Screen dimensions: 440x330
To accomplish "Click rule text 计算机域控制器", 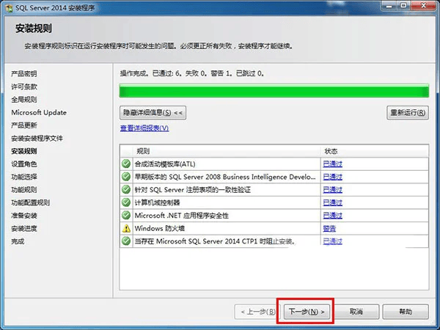I will tap(157, 202).
